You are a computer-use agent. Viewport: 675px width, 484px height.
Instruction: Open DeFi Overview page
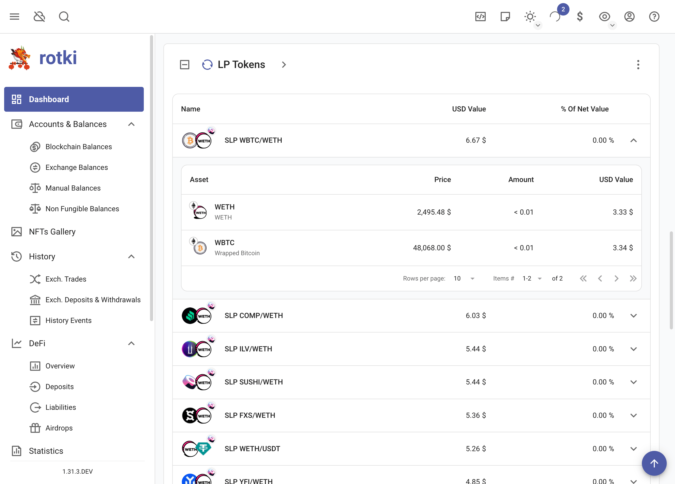click(x=60, y=366)
